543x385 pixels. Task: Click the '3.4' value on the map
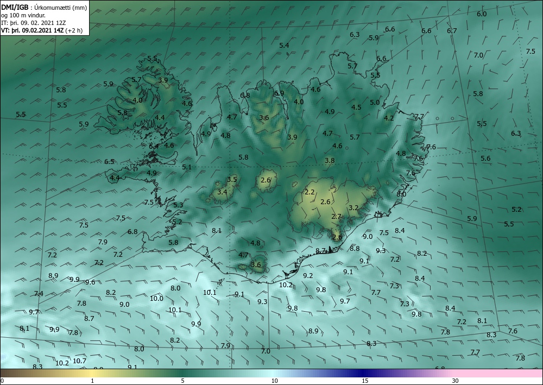pos(222,192)
